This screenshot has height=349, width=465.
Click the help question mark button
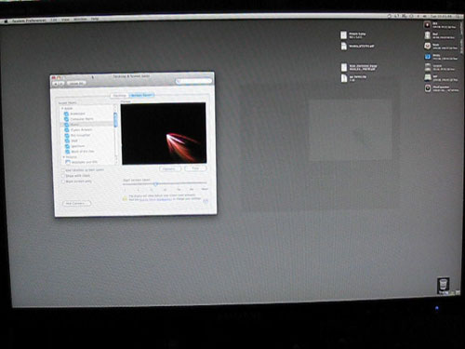(x=206, y=201)
